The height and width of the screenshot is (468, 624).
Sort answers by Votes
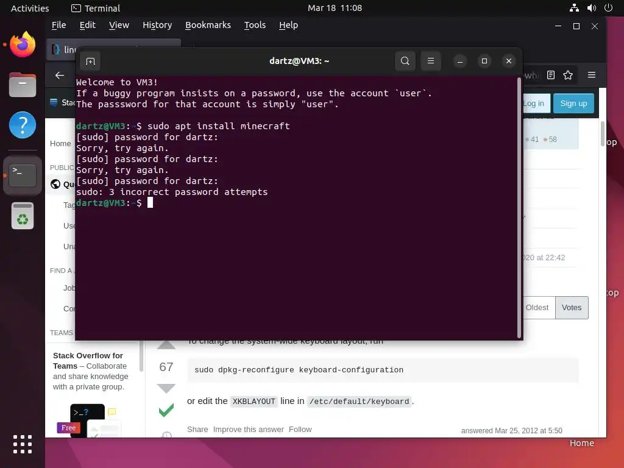point(572,308)
